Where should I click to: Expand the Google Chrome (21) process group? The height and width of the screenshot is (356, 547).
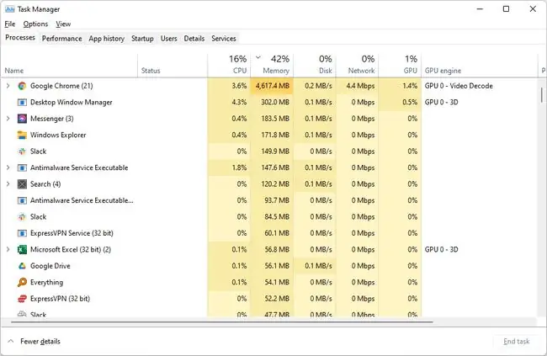[x=8, y=86]
